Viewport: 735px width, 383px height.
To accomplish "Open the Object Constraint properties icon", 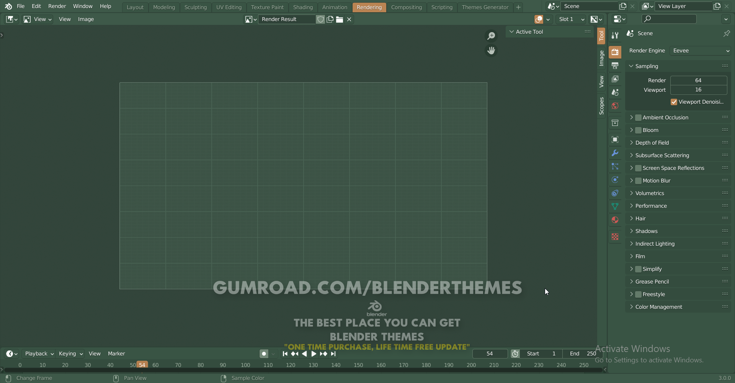I will pos(615,193).
